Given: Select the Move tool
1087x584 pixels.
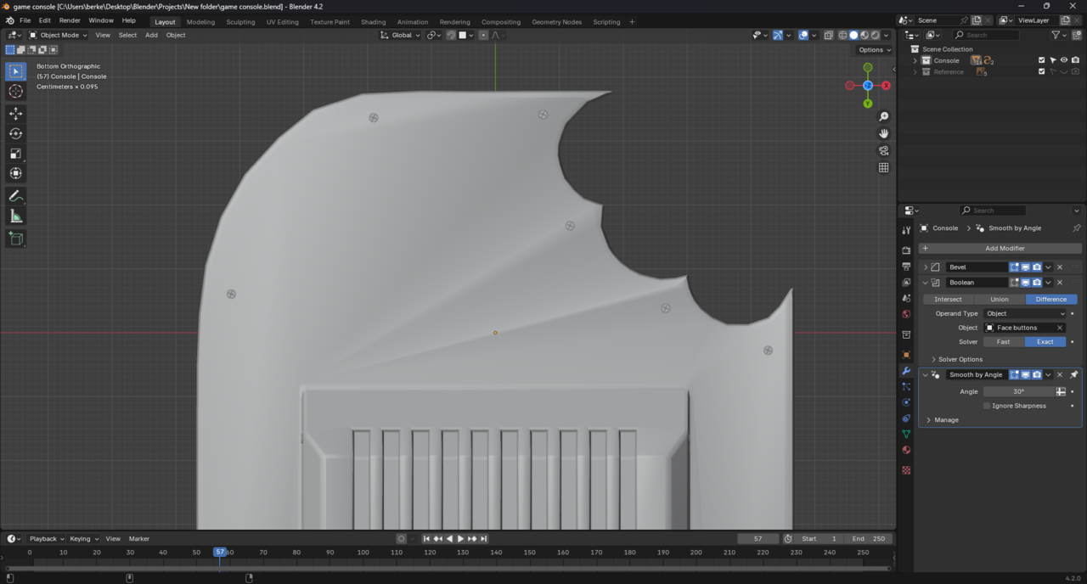Looking at the screenshot, I should tap(15, 113).
